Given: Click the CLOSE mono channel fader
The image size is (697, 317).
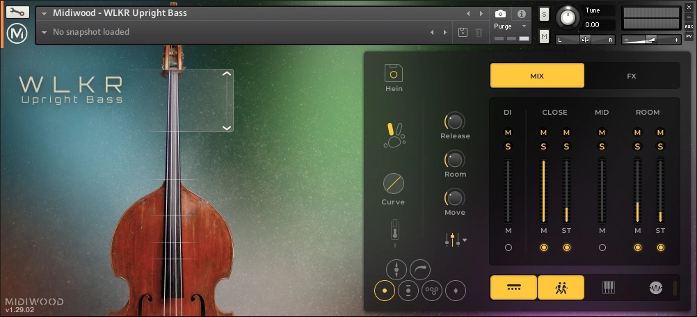Looking at the screenshot, I should coord(543,190).
